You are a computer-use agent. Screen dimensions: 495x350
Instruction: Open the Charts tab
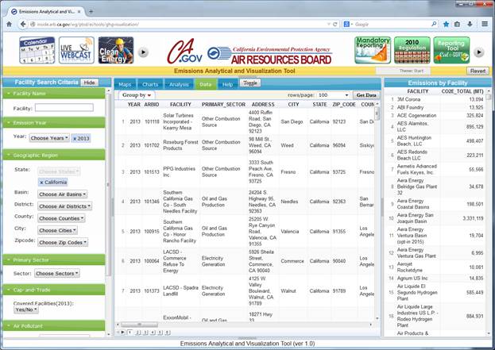[x=149, y=83]
